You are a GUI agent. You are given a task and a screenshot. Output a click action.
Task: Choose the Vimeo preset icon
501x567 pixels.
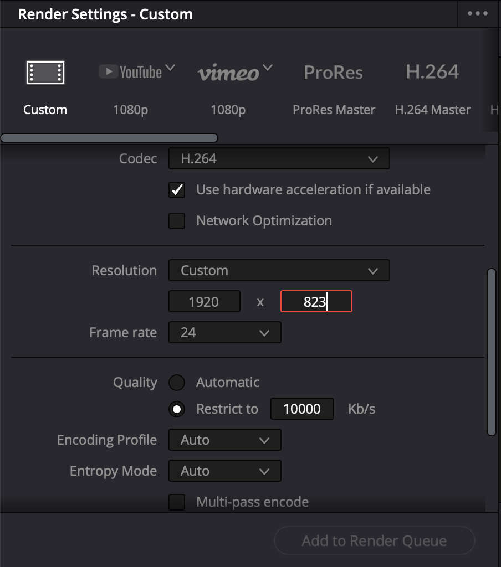(x=228, y=73)
